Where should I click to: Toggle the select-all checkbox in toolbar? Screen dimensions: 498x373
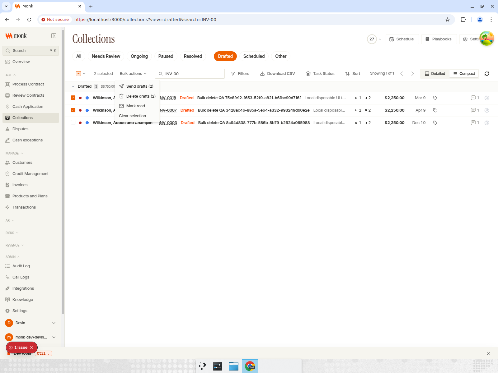(78, 74)
